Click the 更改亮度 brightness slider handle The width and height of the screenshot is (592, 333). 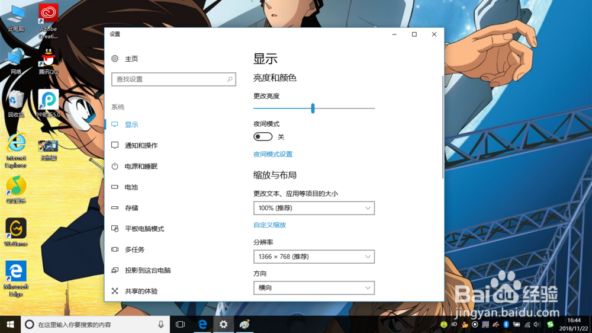[x=313, y=108]
